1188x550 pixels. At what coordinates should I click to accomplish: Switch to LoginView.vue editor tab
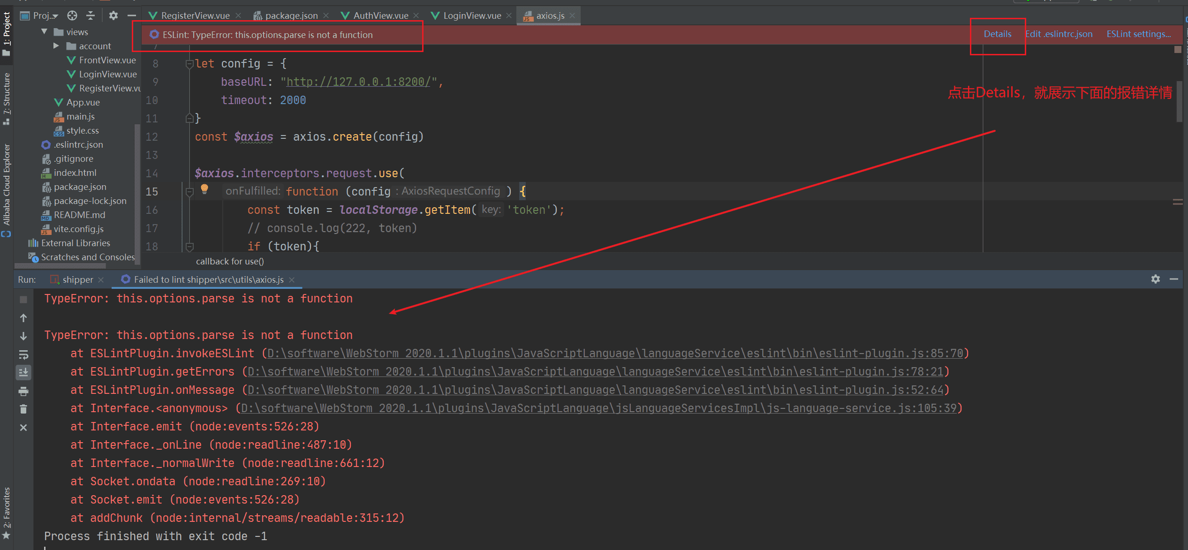472,15
